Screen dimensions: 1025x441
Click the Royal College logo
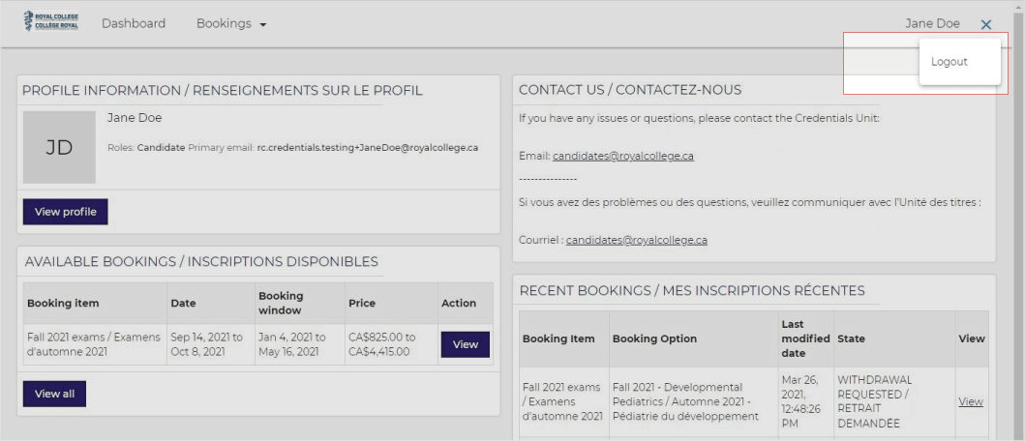coord(51,21)
